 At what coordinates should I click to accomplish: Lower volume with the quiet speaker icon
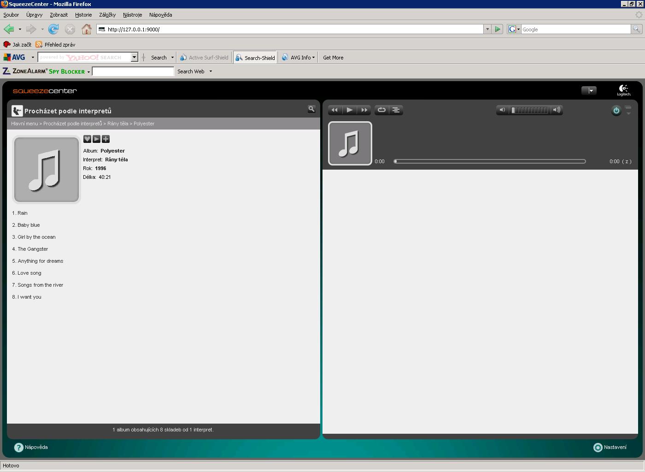pyautogui.click(x=502, y=110)
